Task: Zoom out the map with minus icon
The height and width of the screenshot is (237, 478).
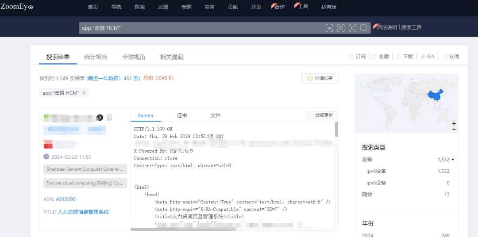Action: point(454,129)
